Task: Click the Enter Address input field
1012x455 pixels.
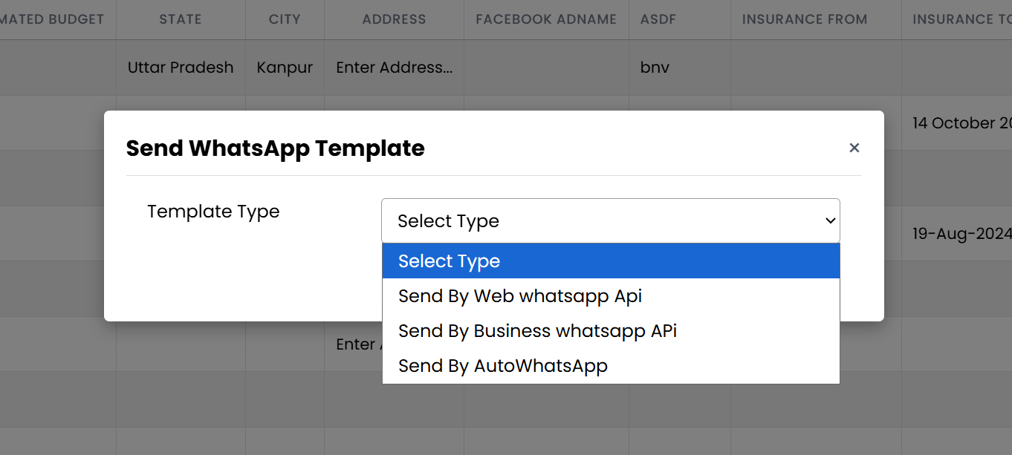Action: (393, 67)
